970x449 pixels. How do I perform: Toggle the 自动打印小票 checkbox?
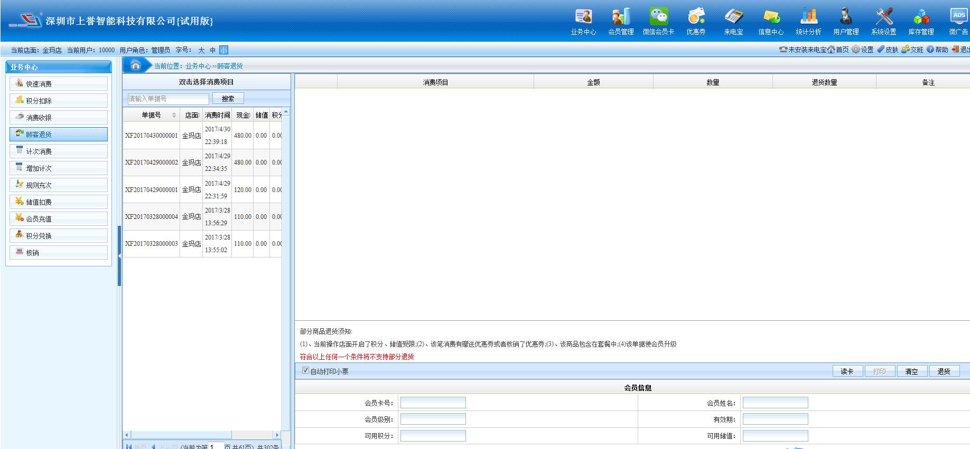[x=305, y=370]
